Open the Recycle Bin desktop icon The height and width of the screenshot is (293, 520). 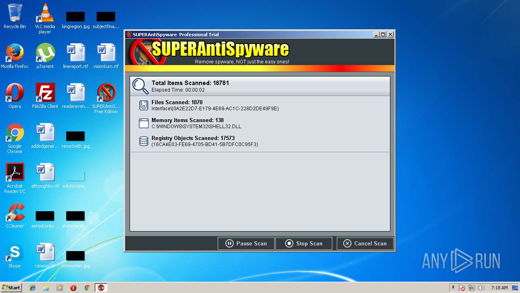pyautogui.click(x=15, y=16)
